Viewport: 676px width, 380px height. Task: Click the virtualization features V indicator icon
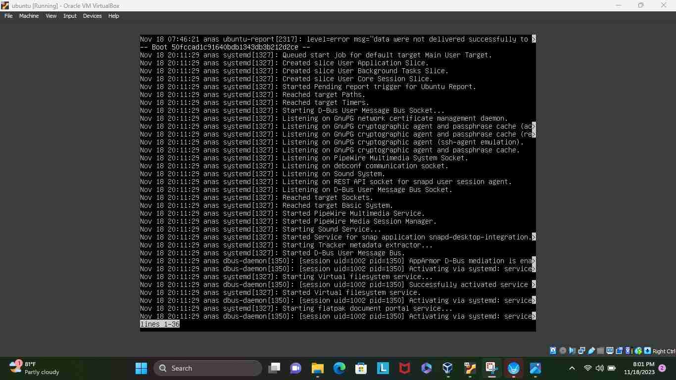tap(628, 351)
